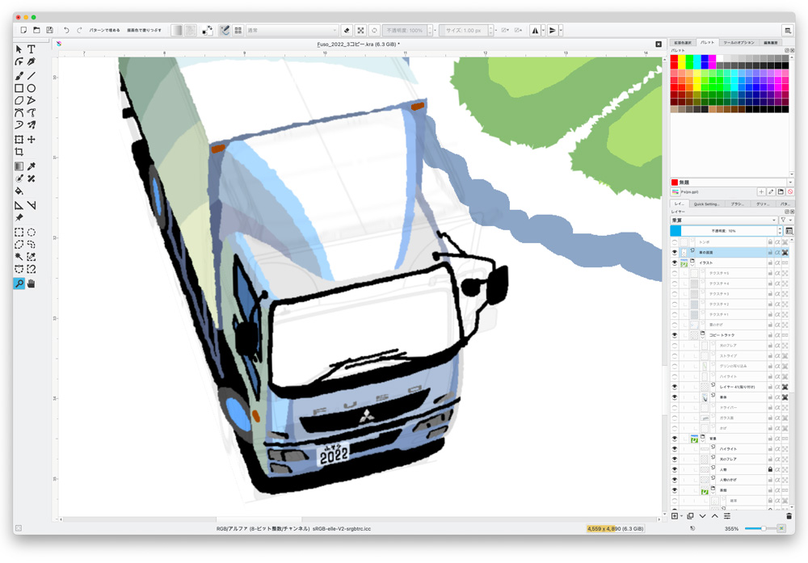Delete the selected layer with trash icon
Screen dimensions: 808x563
click(789, 516)
